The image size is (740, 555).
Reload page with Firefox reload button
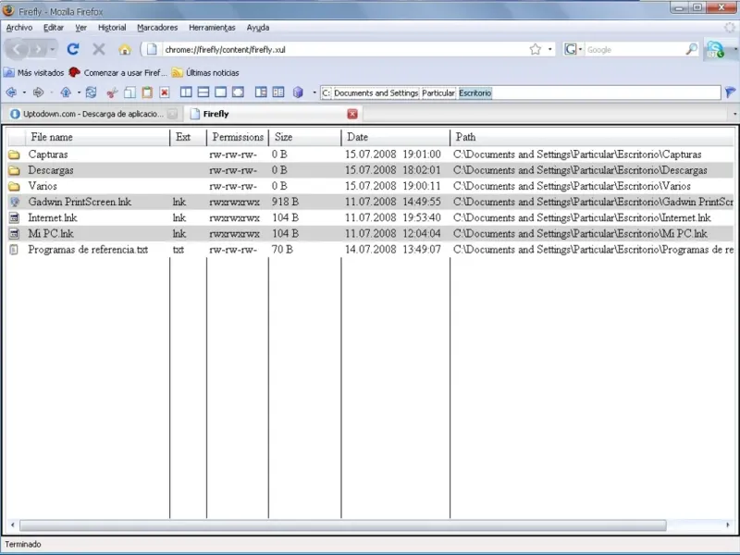pos(73,49)
